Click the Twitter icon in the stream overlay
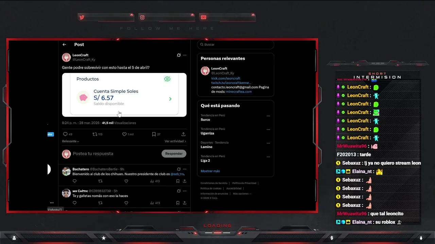 click(82, 17)
